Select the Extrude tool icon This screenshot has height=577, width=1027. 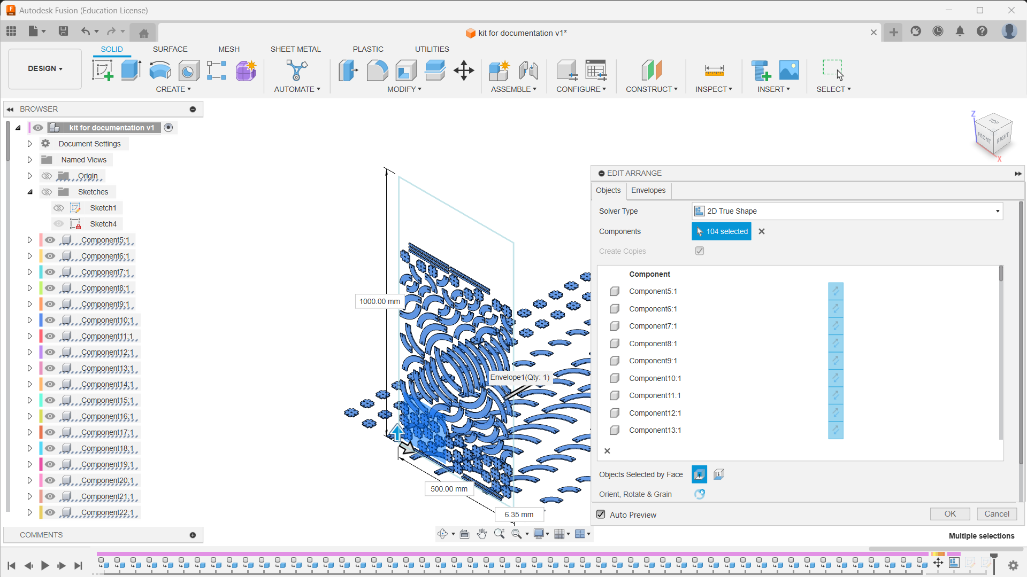tap(131, 70)
